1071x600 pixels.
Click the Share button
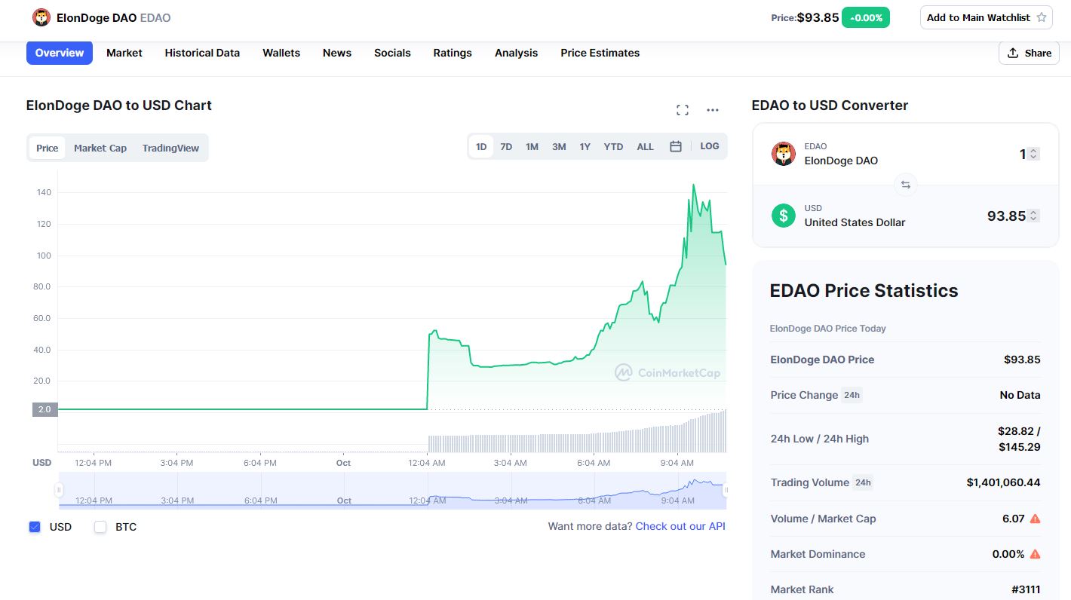tap(1029, 53)
